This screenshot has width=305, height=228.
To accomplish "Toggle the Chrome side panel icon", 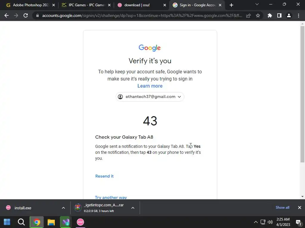I will (x=279, y=15).
